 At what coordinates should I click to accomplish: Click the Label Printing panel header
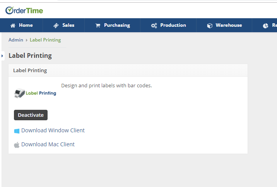[128, 71]
